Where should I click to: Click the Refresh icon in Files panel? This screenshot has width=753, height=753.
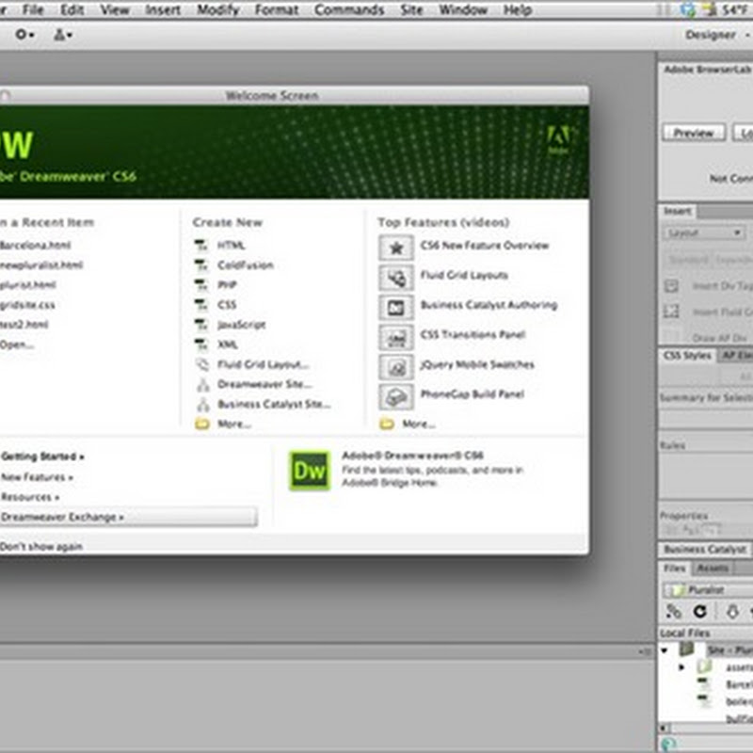tap(700, 611)
